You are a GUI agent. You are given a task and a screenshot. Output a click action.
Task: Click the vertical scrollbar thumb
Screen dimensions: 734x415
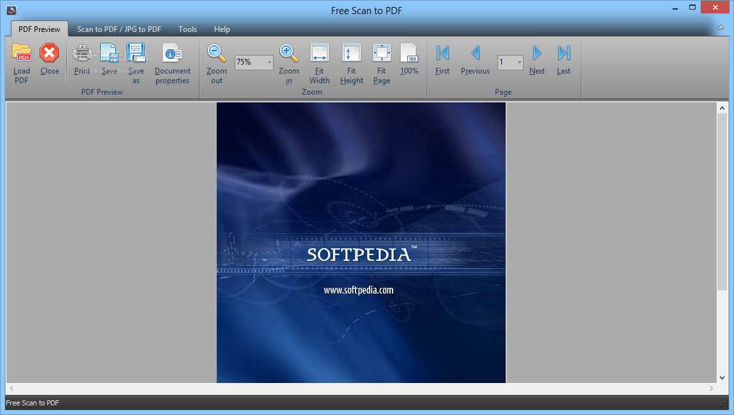point(722,201)
